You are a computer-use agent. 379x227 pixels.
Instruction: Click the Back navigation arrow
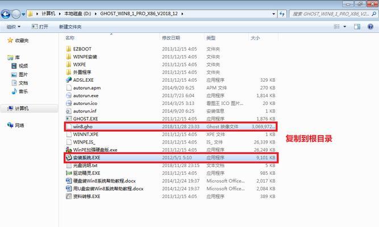tap(6, 14)
